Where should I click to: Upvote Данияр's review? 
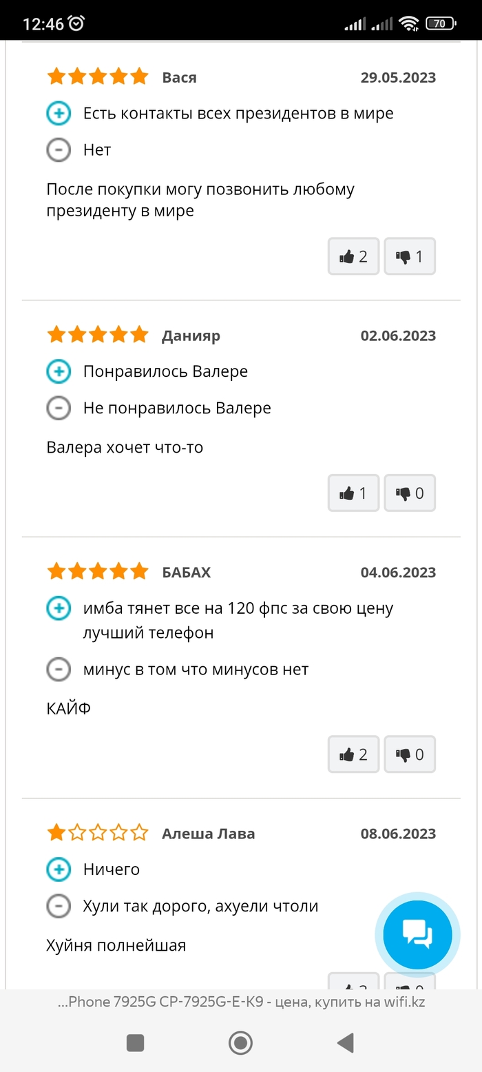(x=353, y=493)
